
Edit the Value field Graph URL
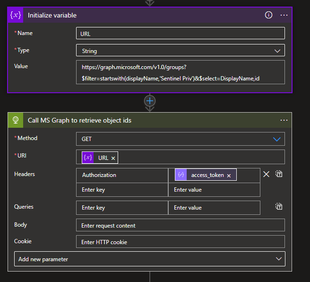pos(180,72)
